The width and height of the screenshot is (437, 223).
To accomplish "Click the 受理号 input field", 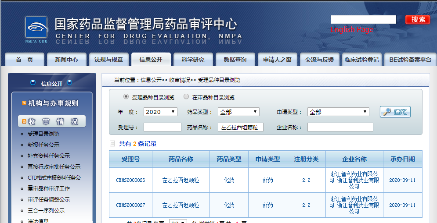I will (x=162, y=127).
